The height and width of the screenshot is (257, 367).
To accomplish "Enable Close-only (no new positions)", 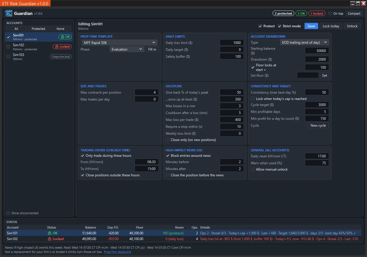I will pyautogui.click(x=168, y=140).
